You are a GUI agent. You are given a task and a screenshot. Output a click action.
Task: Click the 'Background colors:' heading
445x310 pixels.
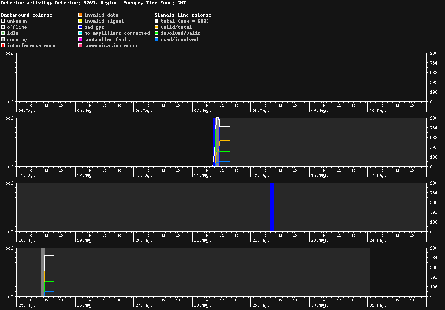(x=27, y=15)
